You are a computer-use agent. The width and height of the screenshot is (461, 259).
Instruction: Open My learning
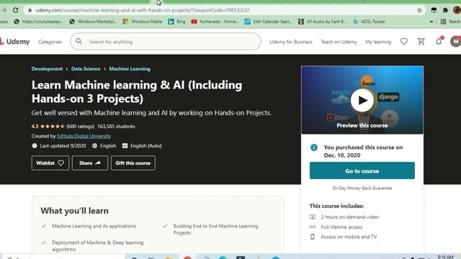coord(378,42)
